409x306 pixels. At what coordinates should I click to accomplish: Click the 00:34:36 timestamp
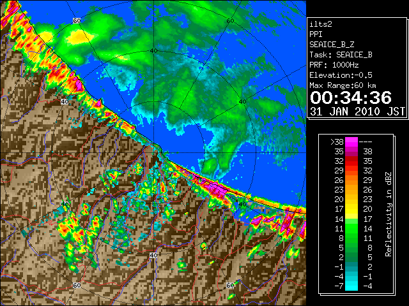pyautogui.click(x=351, y=98)
